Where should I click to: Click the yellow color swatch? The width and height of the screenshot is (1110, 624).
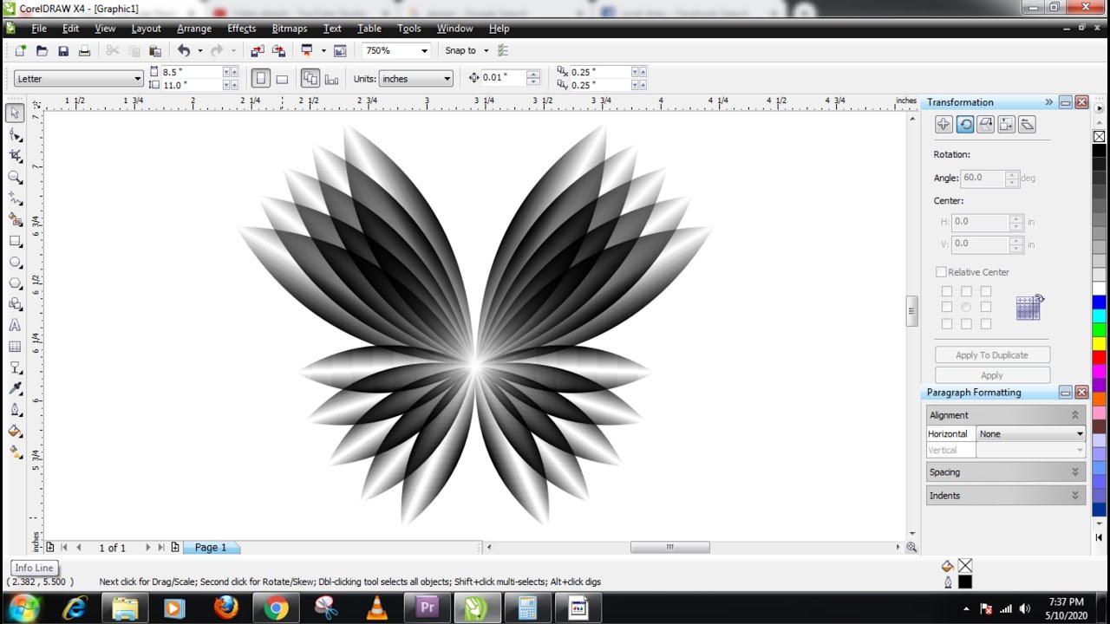pyautogui.click(x=1099, y=343)
